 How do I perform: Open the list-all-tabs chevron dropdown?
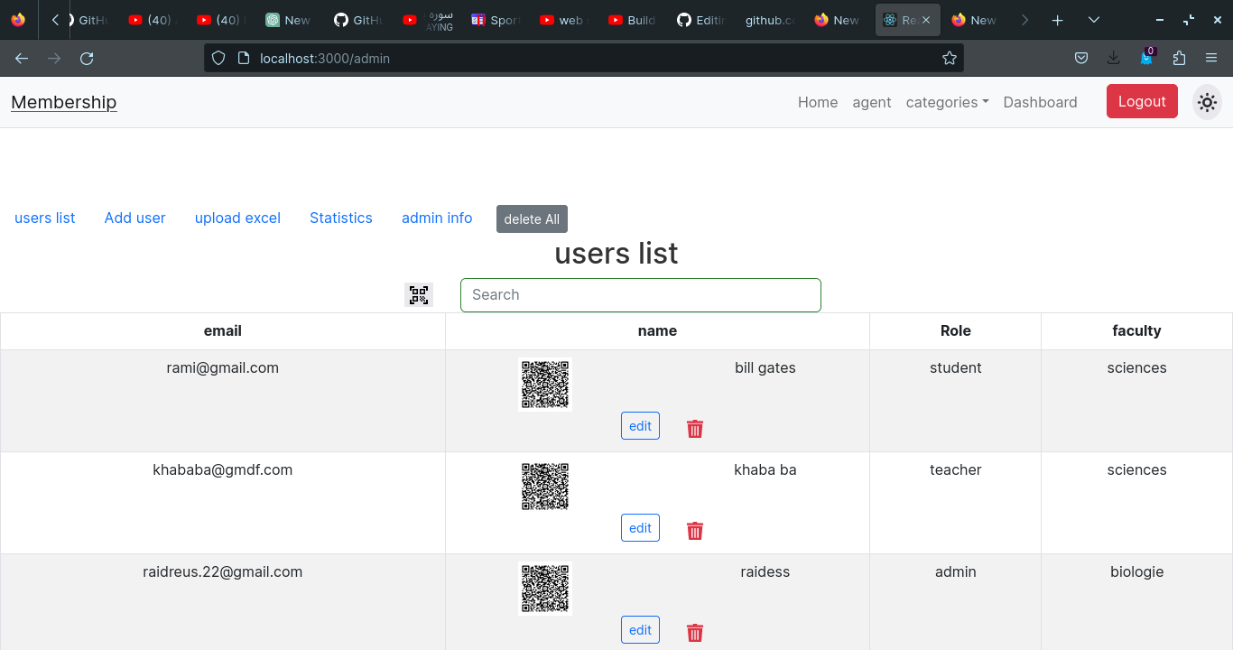[x=1093, y=19]
